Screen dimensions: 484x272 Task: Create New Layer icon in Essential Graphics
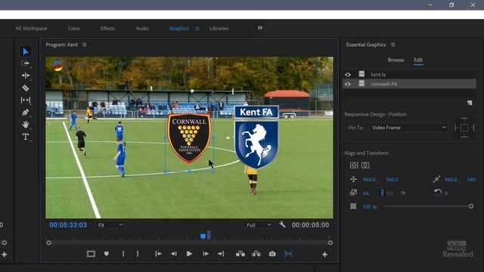470,103
